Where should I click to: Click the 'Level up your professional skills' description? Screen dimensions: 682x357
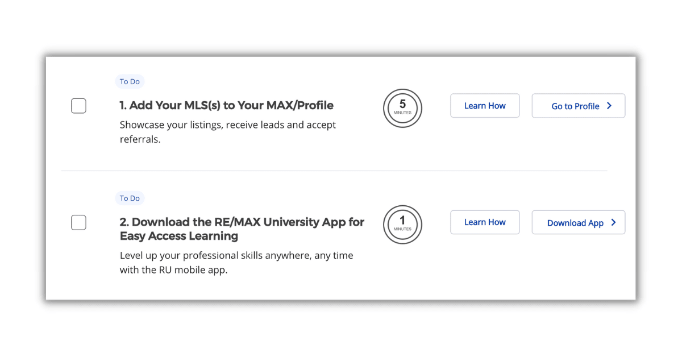click(x=236, y=263)
